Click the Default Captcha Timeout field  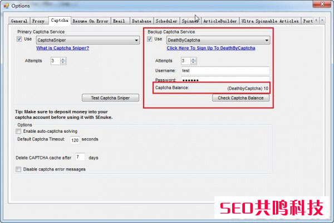point(75,140)
